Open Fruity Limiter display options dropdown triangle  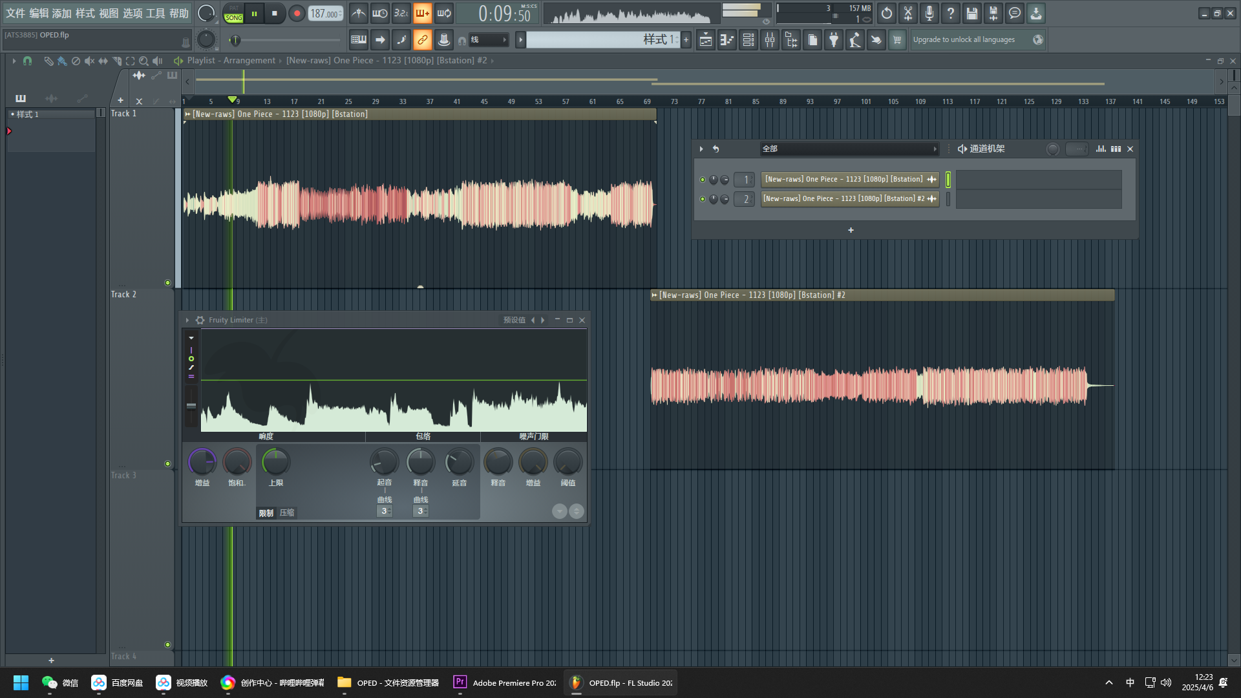tap(191, 338)
